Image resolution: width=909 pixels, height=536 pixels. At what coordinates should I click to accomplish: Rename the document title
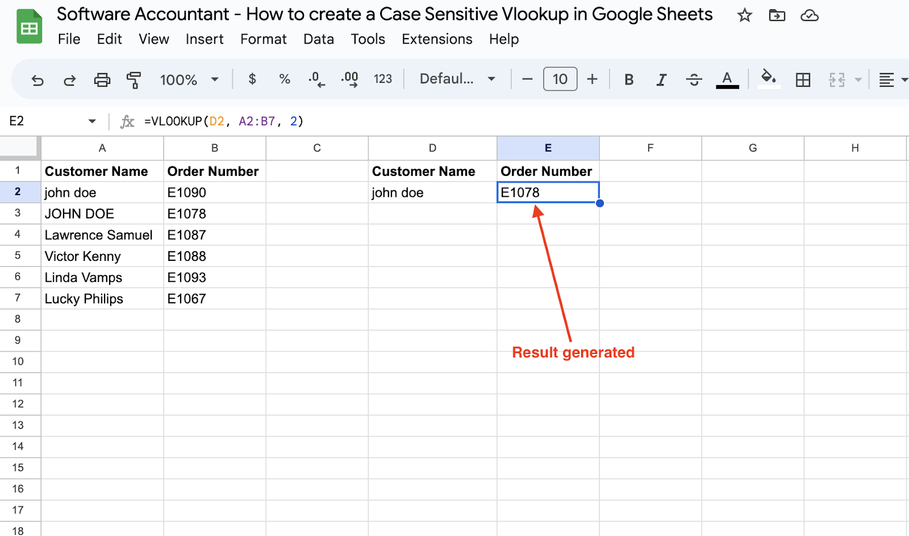pyautogui.click(x=385, y=14)
